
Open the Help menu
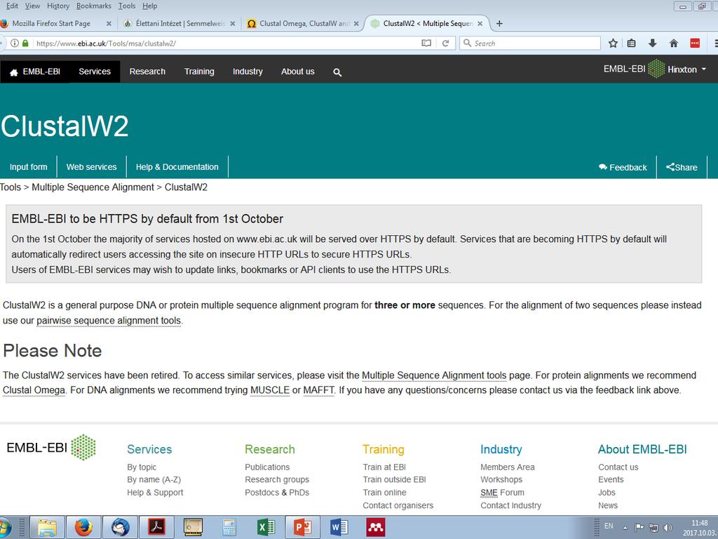(x=150, y=6)
